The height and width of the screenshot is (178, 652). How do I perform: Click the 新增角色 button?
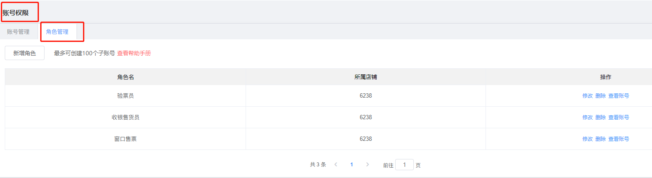tap(25, 53)
